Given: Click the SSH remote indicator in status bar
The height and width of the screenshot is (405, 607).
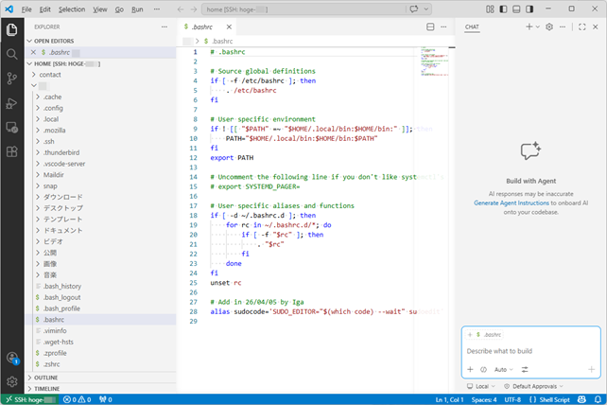Looking at the screenshot, I should coord(29,398).
